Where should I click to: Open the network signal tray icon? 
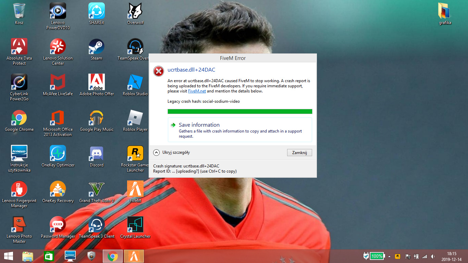click(x=424, y=256)
